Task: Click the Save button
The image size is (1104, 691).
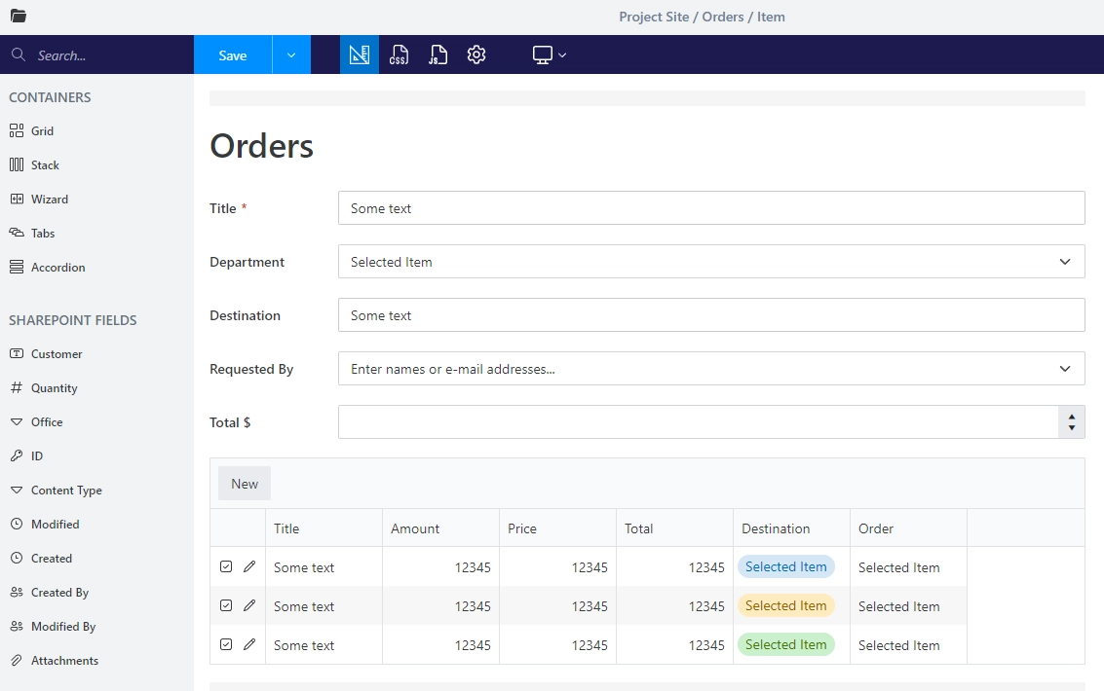Action: pyautogui.click(x=233, y=55)
